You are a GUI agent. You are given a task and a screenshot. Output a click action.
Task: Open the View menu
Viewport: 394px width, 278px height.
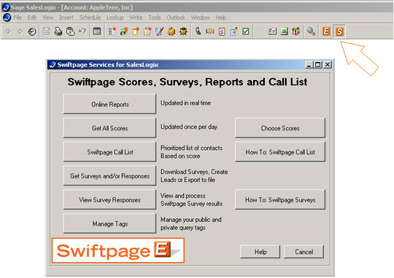click(x=47, y=17)
